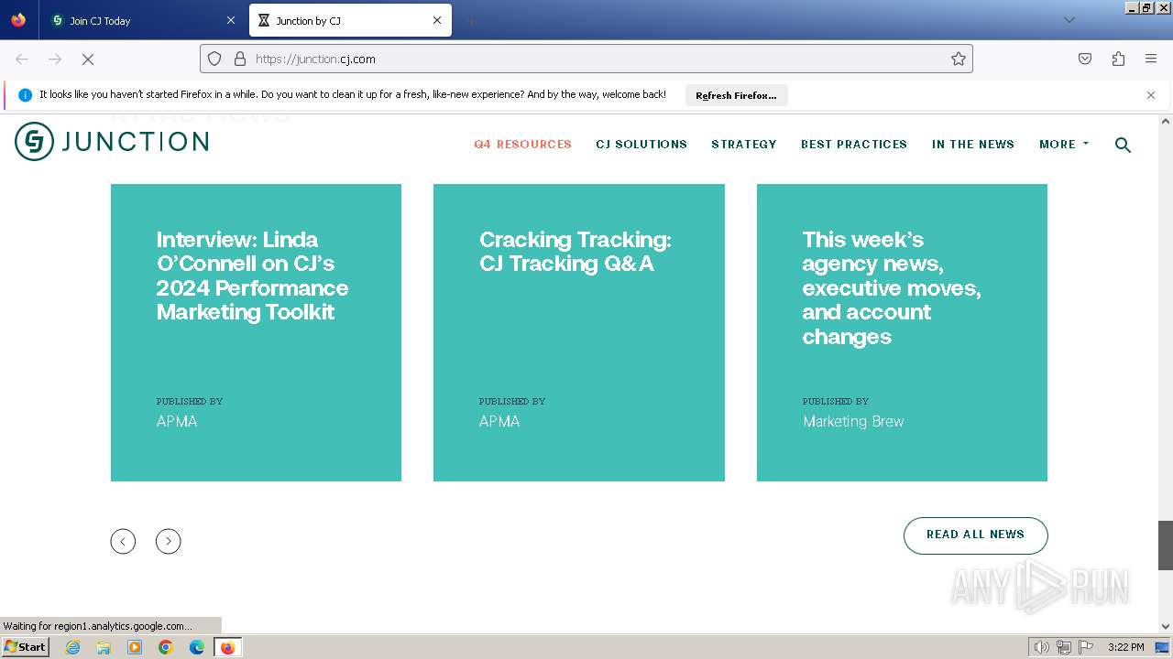Open Strategy menu item
Image resolution: width=1173 pixels, height=659 pixels.
(x=744, y=145)
